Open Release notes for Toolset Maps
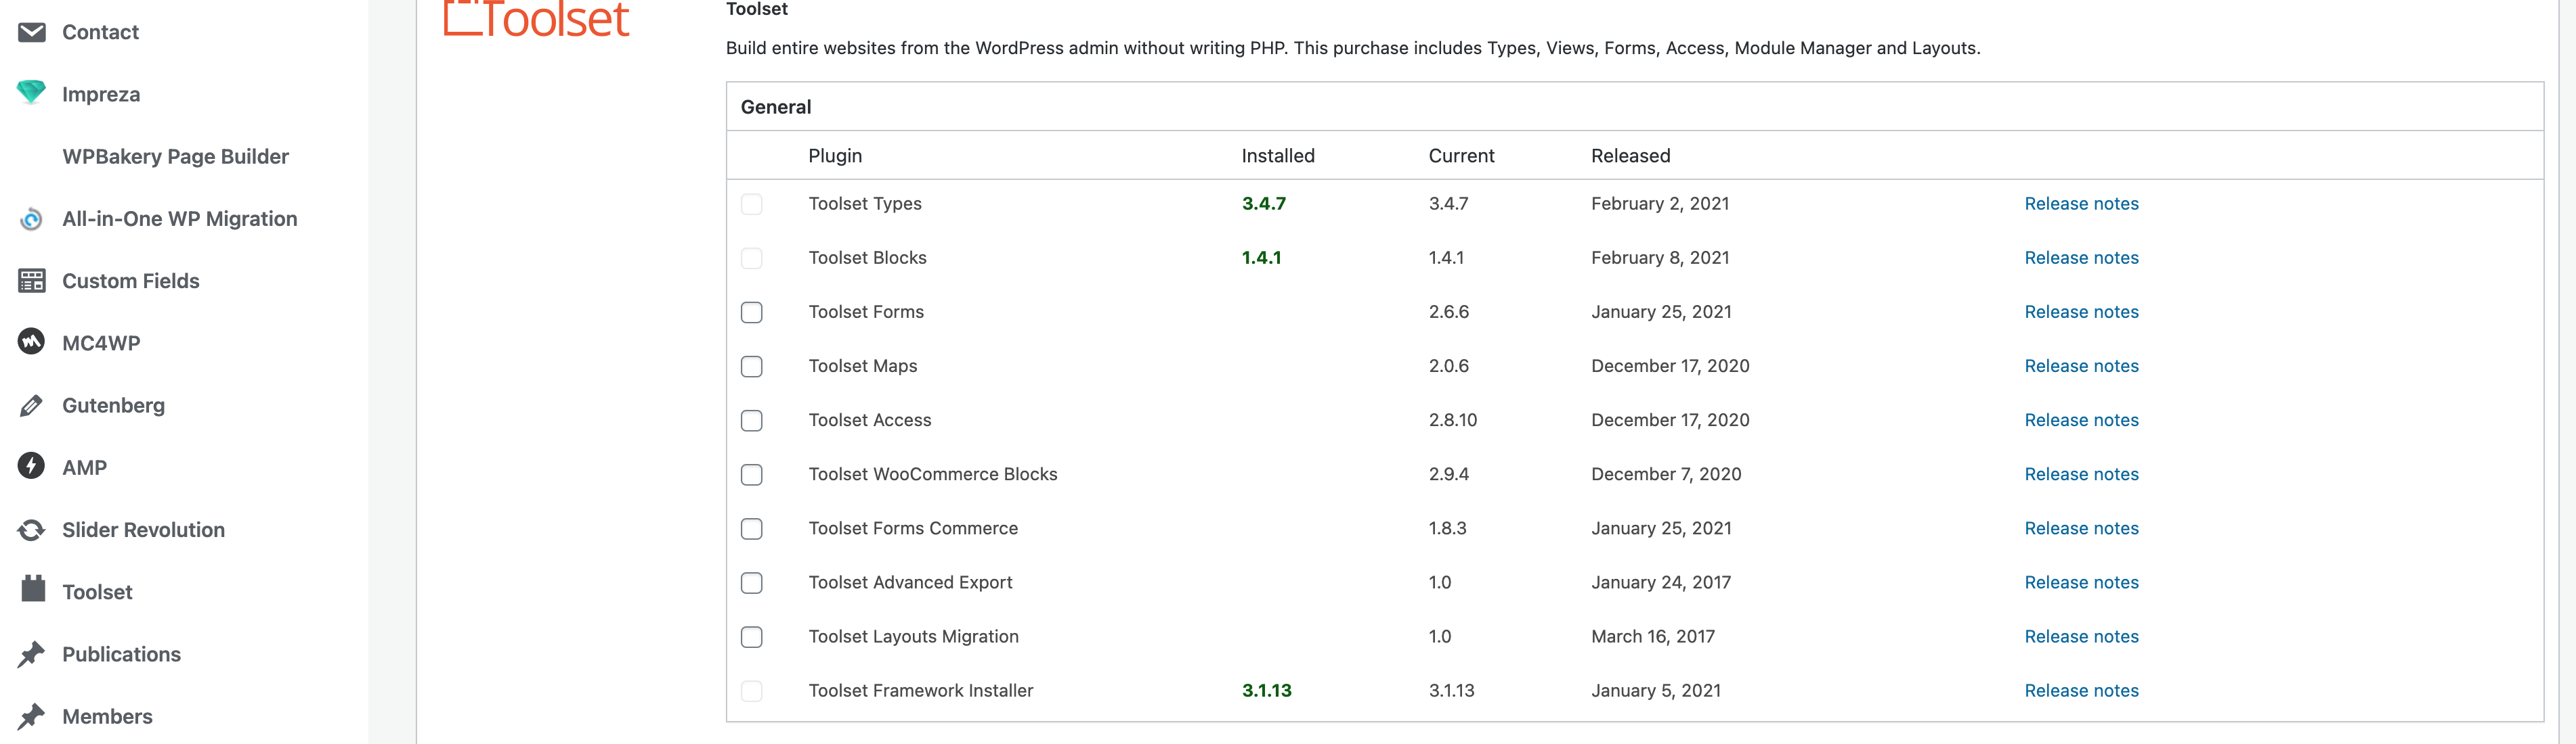The height and width of the screenshot is (744, 2576). (2081, 365)
